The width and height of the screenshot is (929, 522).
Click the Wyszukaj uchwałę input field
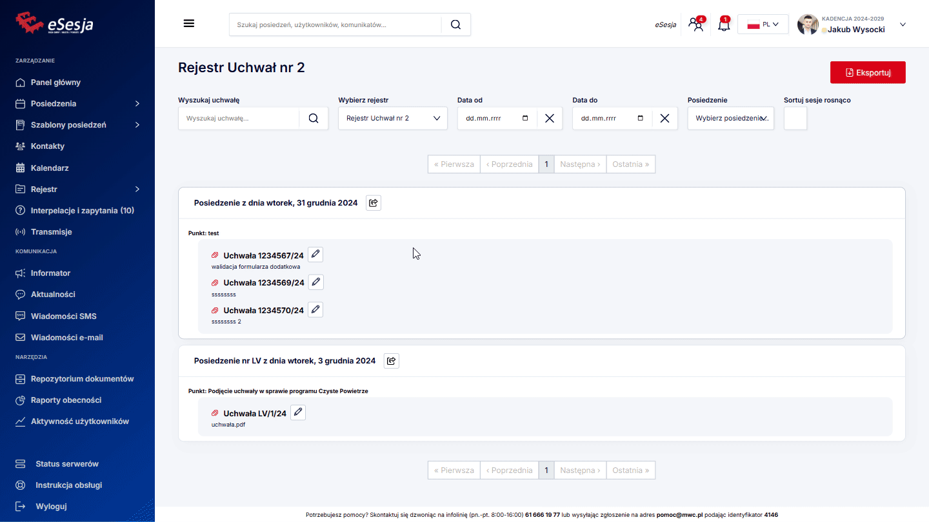tap(239, 119)
